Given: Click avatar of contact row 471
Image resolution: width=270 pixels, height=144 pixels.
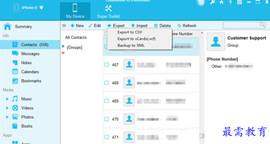Looking at the screenshot, I should point(129,137).
